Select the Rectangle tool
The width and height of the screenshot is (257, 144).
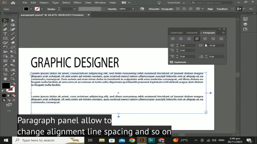pyautogui.click(x=5, y=38)
